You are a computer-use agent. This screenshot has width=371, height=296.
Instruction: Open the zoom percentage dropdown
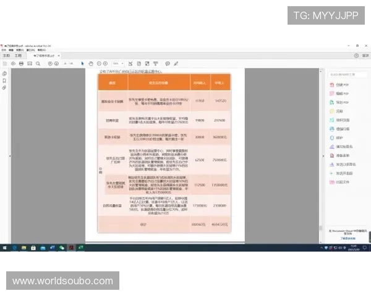[x=118, y=64]
